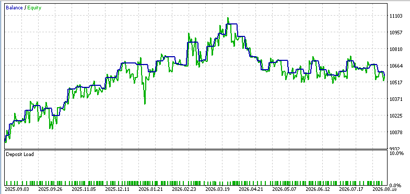This screenshot has height=194, width=410.
Task: Click the 2026.07.17 date label
Action: tap(350, 189)
